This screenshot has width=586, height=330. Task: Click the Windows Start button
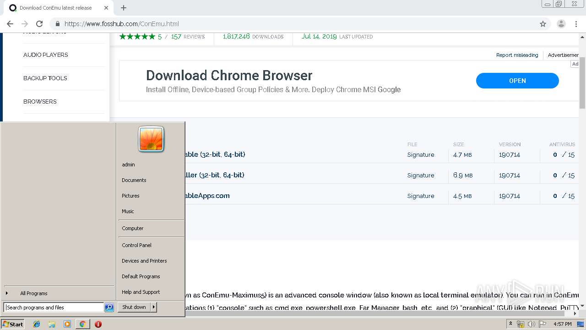(x=13, y=324)
